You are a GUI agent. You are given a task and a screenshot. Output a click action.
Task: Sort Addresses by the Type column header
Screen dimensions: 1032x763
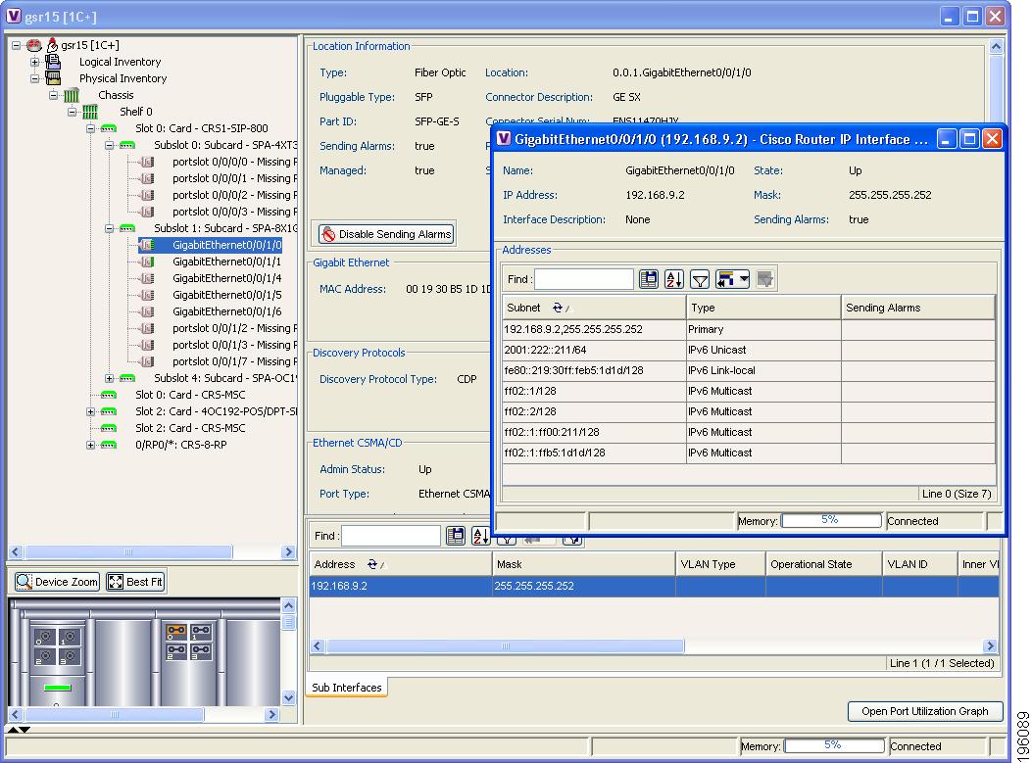(x=763, y=308)
